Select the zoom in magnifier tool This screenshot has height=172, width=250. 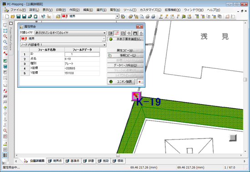(5, 36)
